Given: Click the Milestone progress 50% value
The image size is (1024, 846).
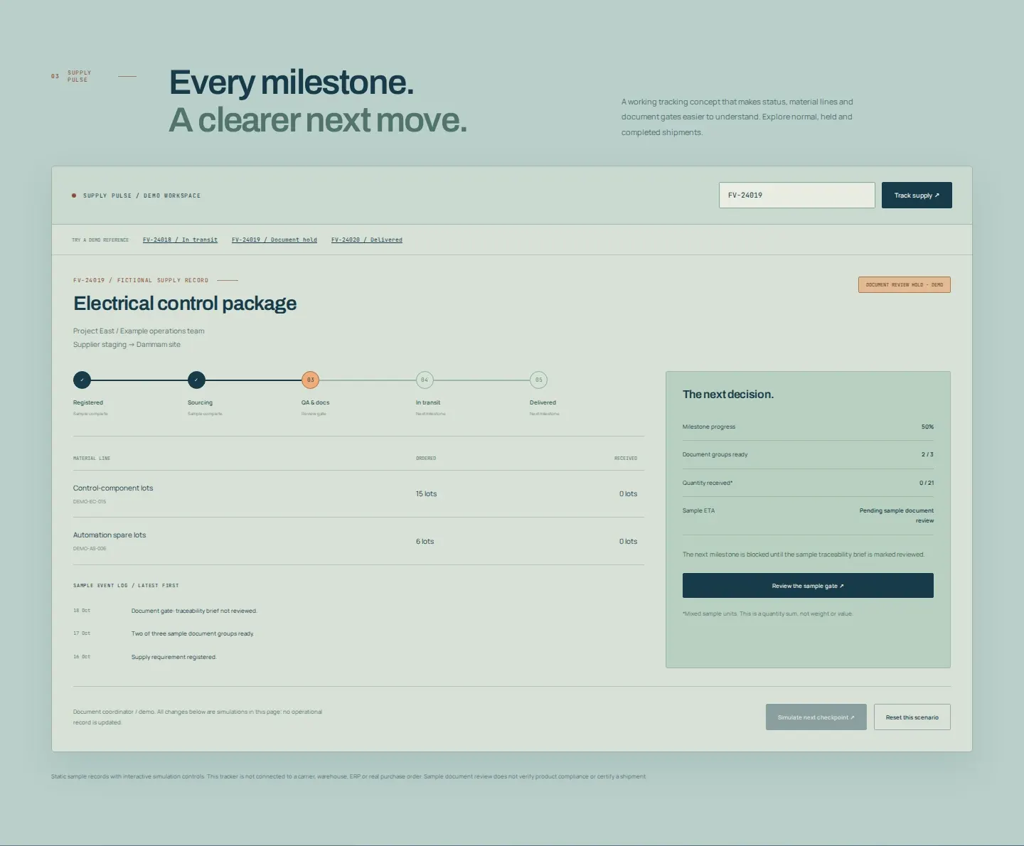Looking at the screenshot, I should [927, 427].
